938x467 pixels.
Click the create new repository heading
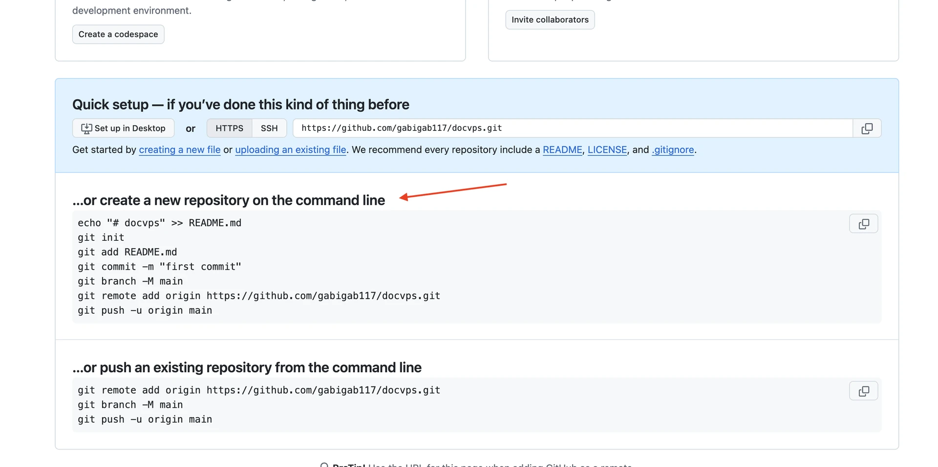(x=228, y=200)
